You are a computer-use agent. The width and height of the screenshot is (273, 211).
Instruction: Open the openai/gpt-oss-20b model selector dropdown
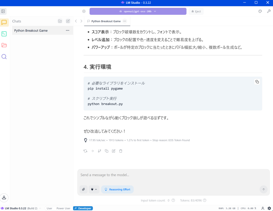tap(138, 11)
